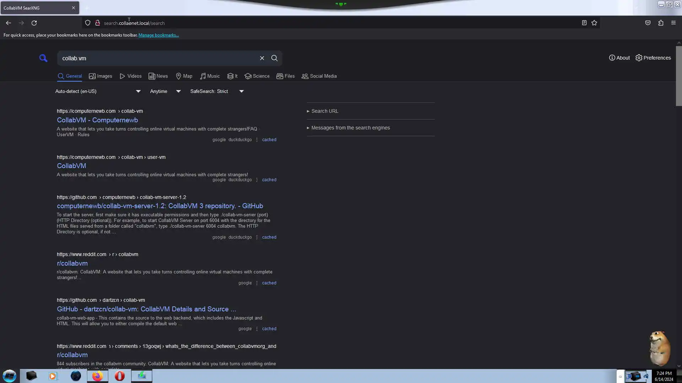
Task: Open the Preferences gear link
Action: point(653,58)
